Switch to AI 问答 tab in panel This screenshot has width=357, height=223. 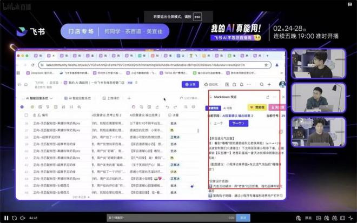228,108
